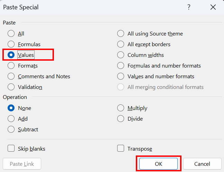Viewport: 224px width, 172px height.
Task: Click the Help question mark icon
Action: point(189,7)
